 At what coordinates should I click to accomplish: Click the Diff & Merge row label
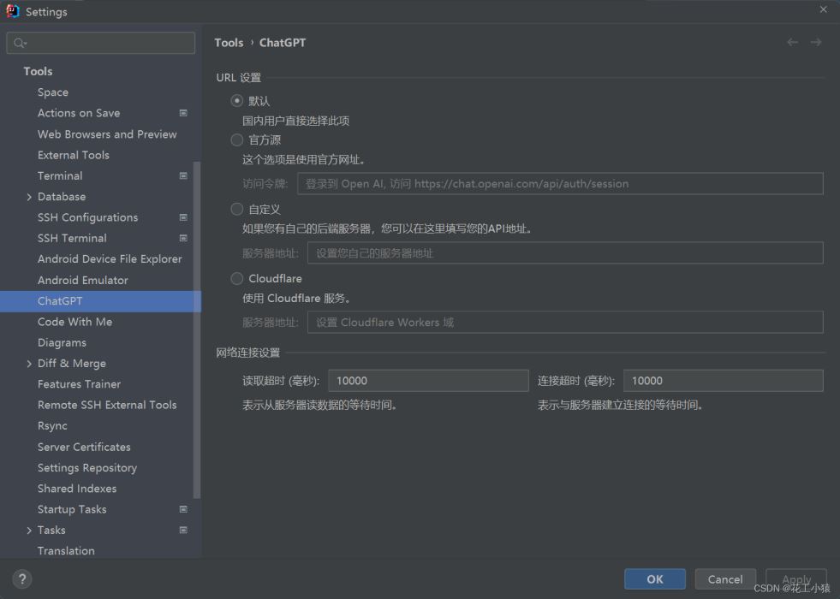pos(72,364)
